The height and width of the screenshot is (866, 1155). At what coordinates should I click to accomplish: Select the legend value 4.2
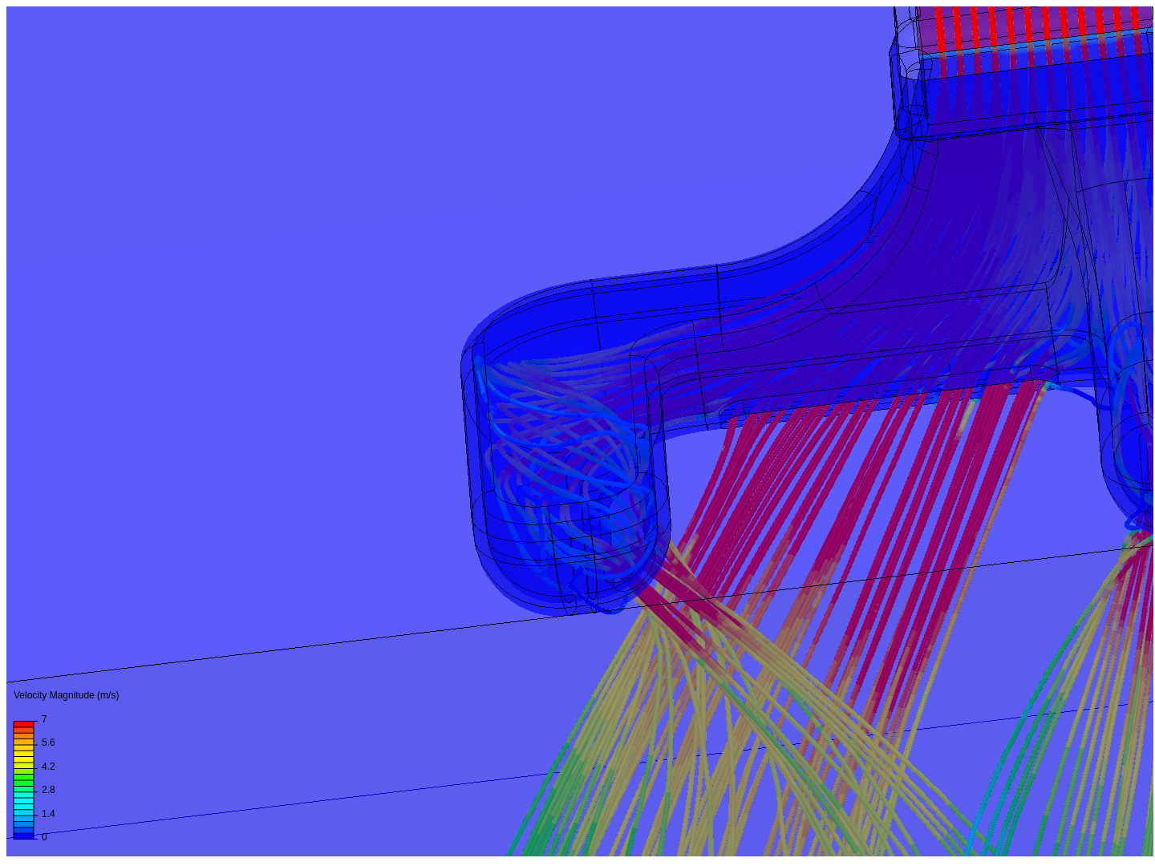coord(48,767)
